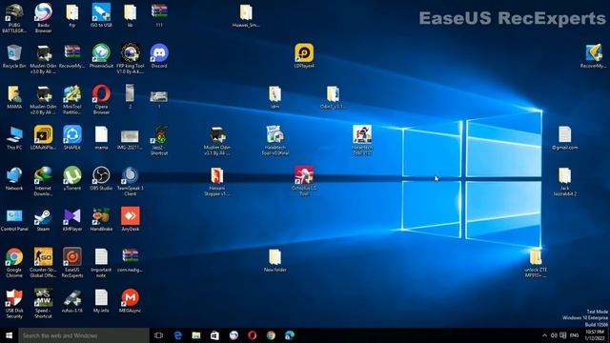Select the KMPlayer desktop icon

pos(72,219)
